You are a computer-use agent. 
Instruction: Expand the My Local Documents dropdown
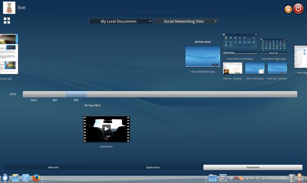(x=121, y=21)
